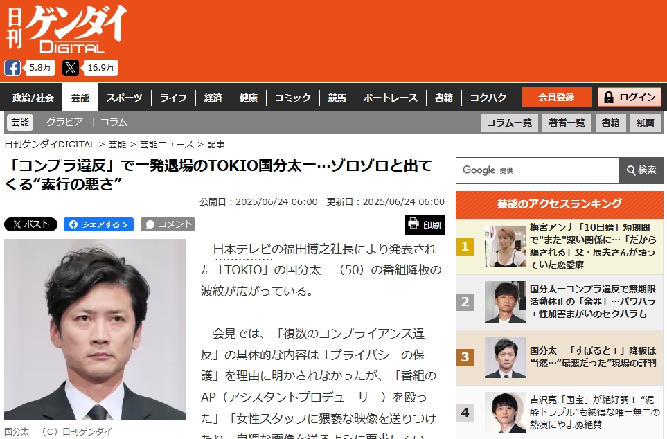The width and height of the screenshot is (667, 439).
Task: Click the thumbnail for ranking 2
Action: [506, 302]
